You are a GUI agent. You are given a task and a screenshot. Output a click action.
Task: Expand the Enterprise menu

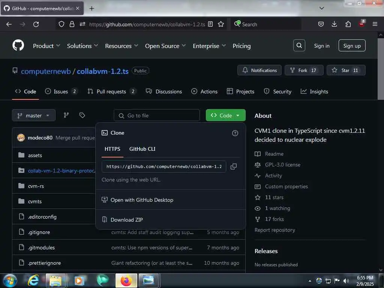209,46
